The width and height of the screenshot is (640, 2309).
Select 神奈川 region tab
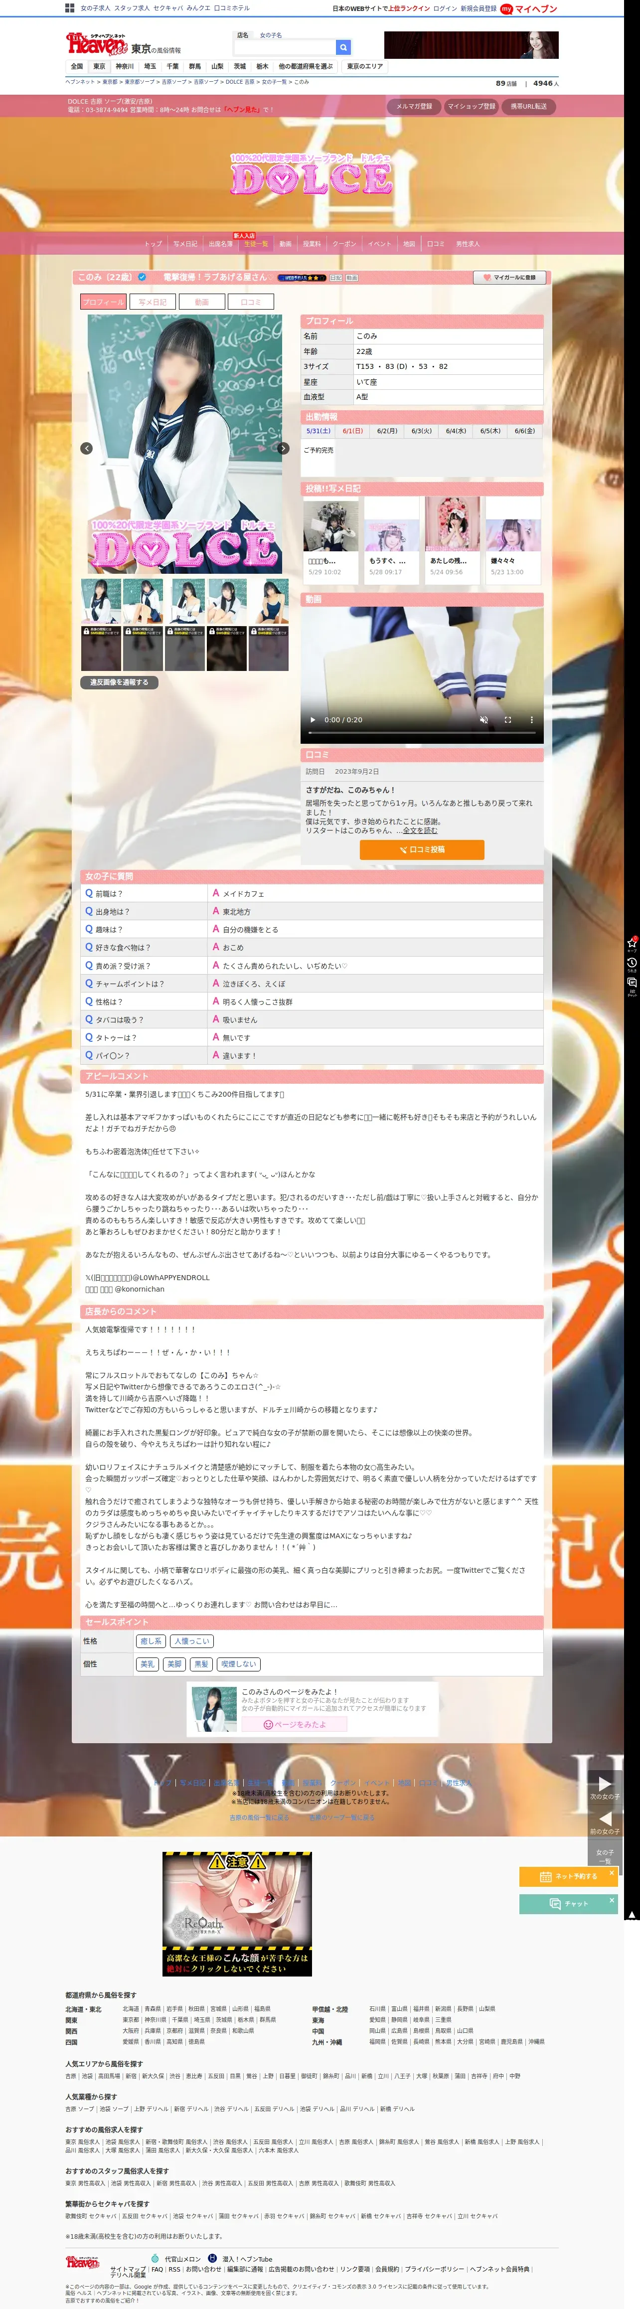[125, 66]
